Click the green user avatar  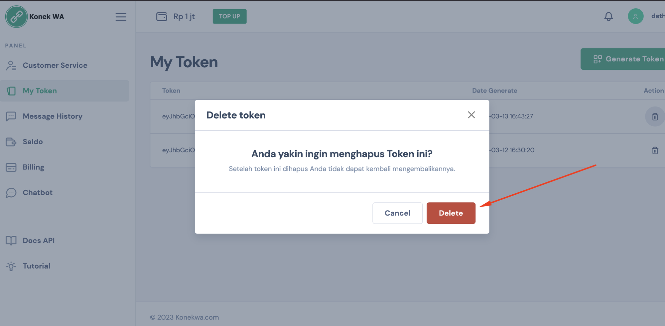635,16
